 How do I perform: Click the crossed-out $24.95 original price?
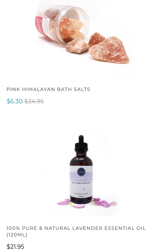(x=34, y=101)
